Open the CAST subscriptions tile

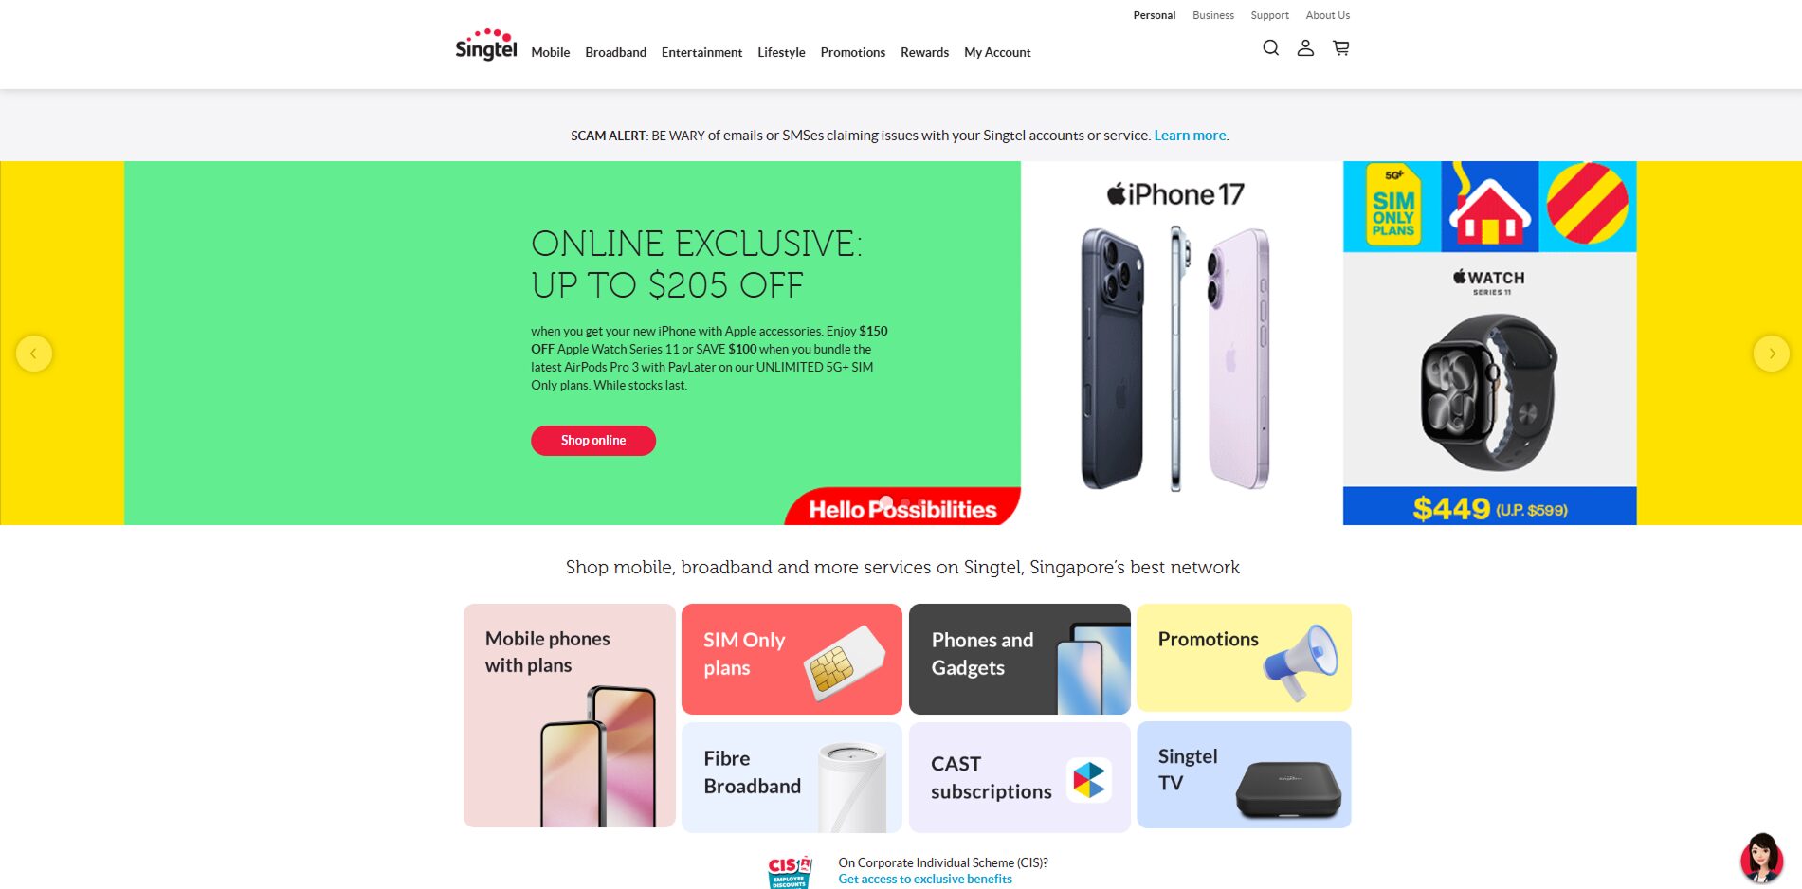pos(1019,777)
